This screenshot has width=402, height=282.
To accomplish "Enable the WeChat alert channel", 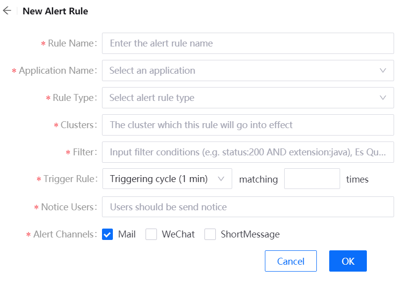I will click(151, 235).
